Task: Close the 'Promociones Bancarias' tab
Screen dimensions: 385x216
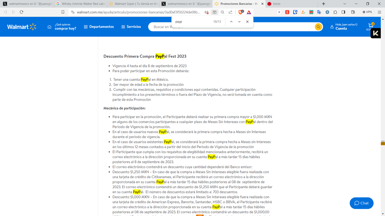Action: (x=262, y=4)
